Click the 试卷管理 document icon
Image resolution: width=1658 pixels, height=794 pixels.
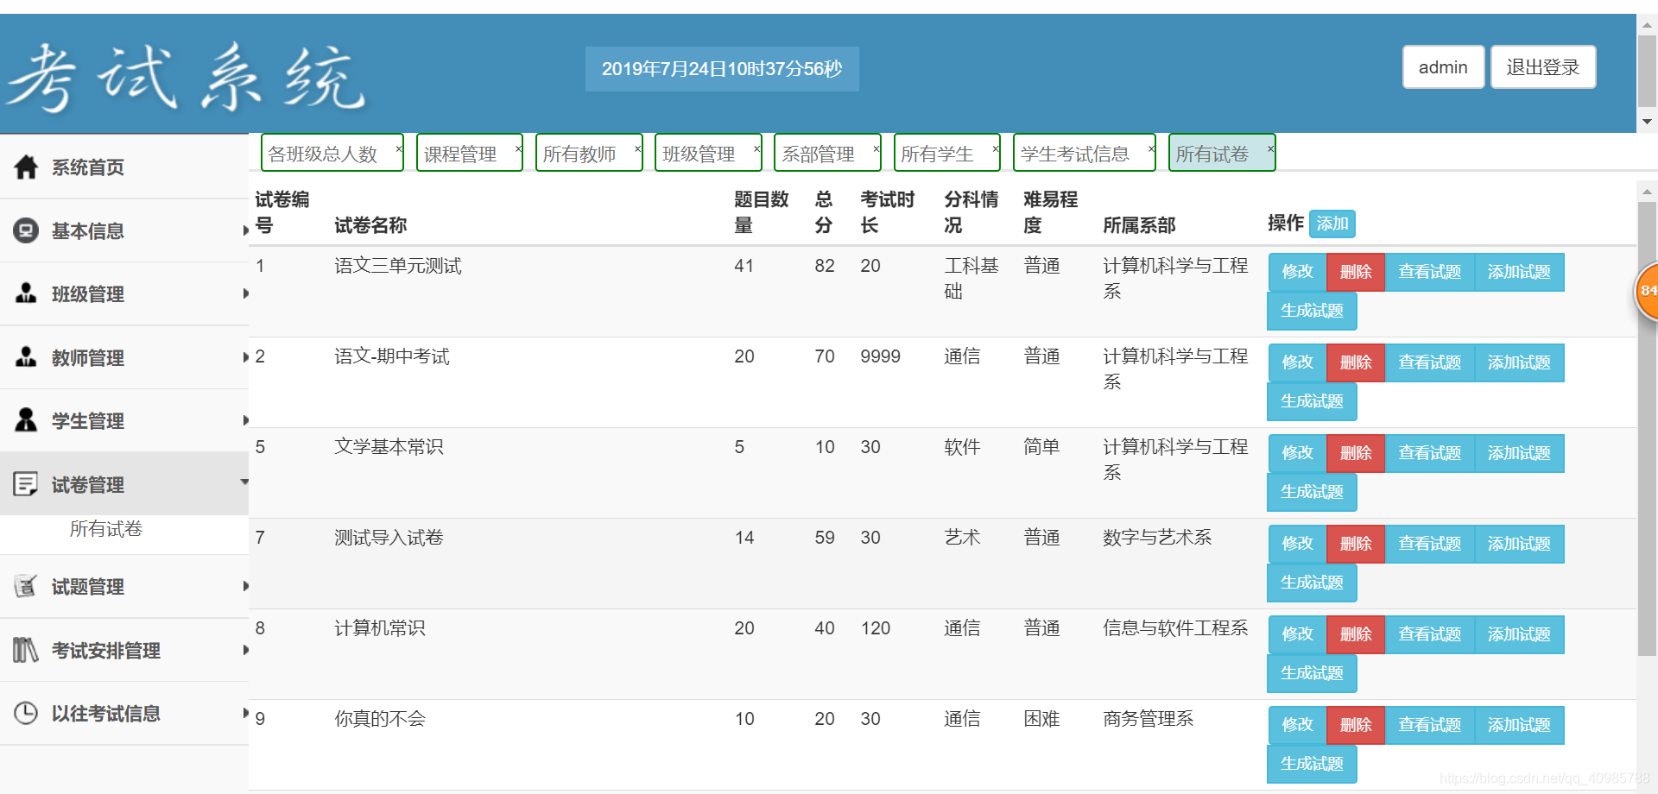tap(26, 484)
